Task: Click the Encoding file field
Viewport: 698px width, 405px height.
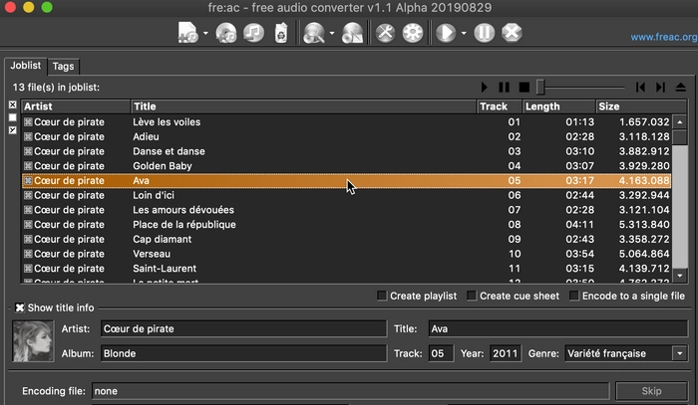Action: point(350,391)
